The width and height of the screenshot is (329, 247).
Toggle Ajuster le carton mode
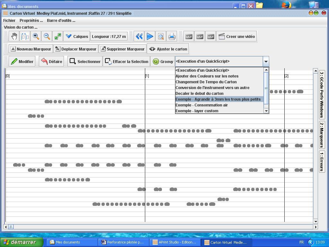point(168,49)
